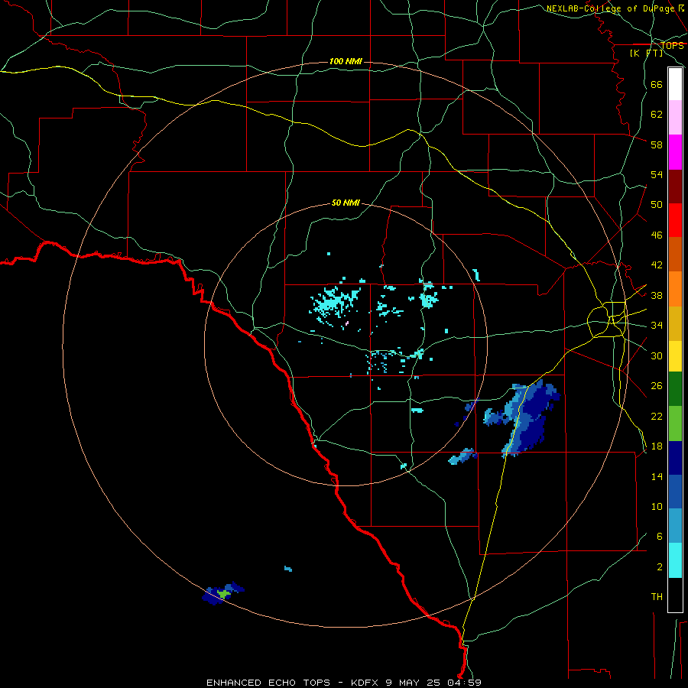688x688 pixels.
Task: Click the "04:59" timestamp in the footer
Action: tap(465, 683)
